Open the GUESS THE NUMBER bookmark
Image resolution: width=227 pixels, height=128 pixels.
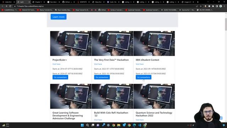[x=169, y=10]
